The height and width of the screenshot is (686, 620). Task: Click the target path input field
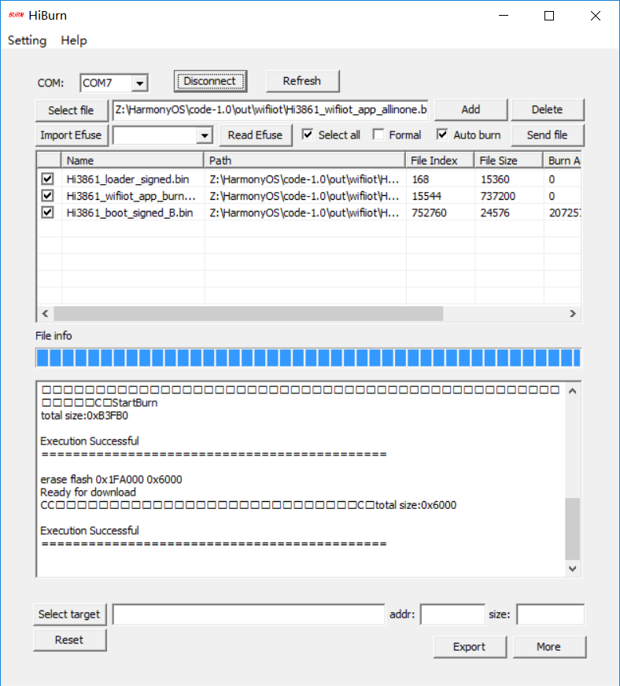pos(249,614)
